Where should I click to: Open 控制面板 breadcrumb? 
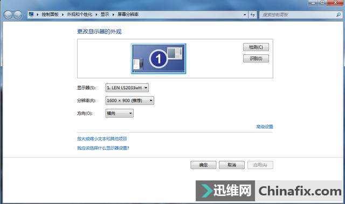point(50,14)
